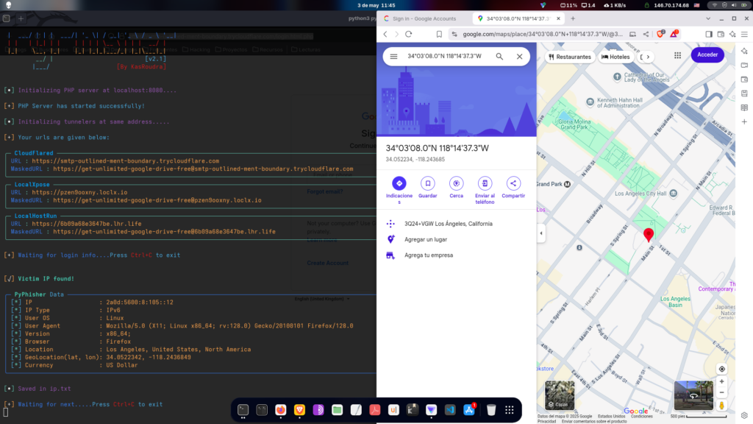Click the CloudFlared URL in terminal
The width and height of the screenshot is (753, 424).
coord(125,161)
